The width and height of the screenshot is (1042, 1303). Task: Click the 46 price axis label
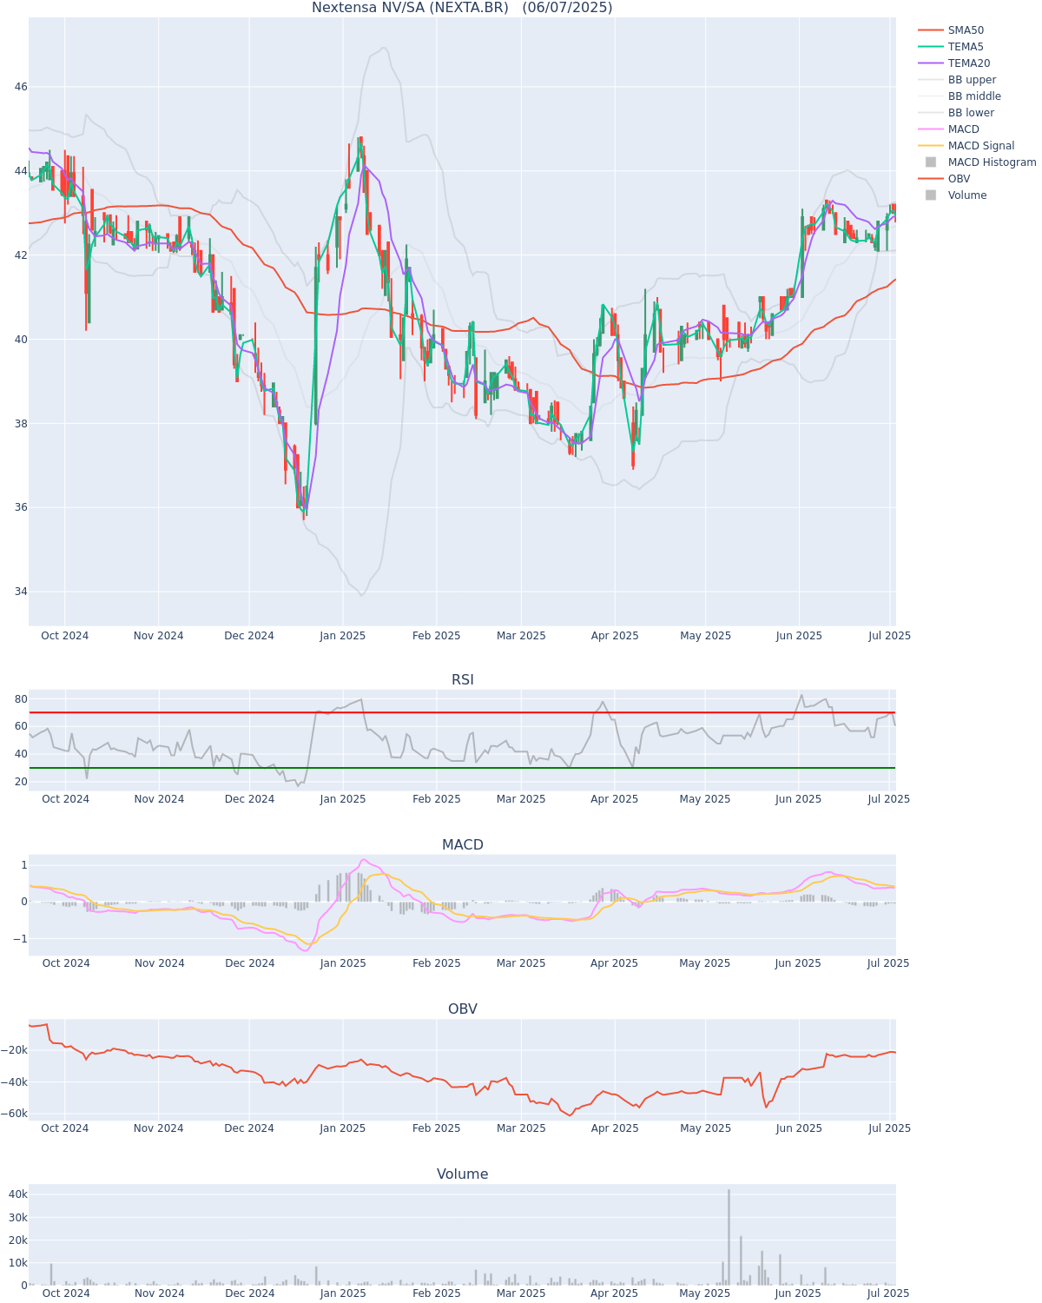pos(20,87)
